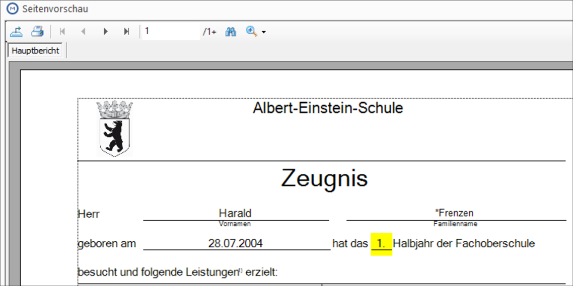The width and height of the screenshot is (573, 286).
Task: Click the Berlin bear coat of arms
Action: tap(114, 128)
